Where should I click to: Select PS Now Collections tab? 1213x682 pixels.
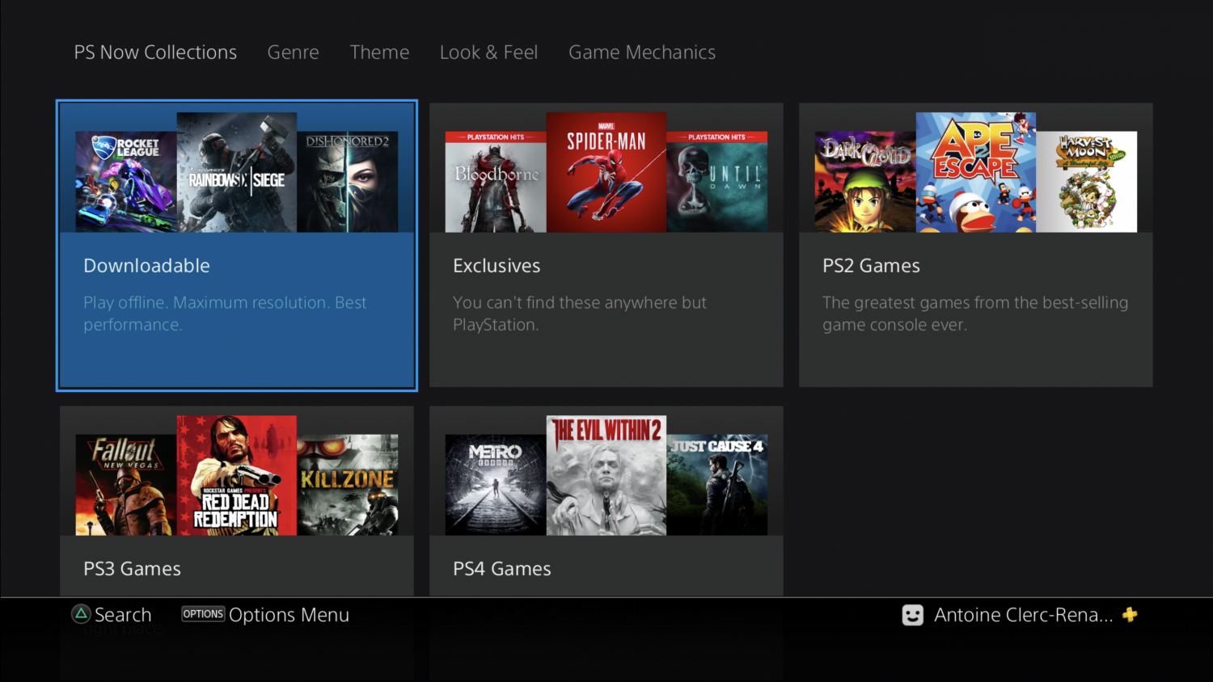(155, 53)
